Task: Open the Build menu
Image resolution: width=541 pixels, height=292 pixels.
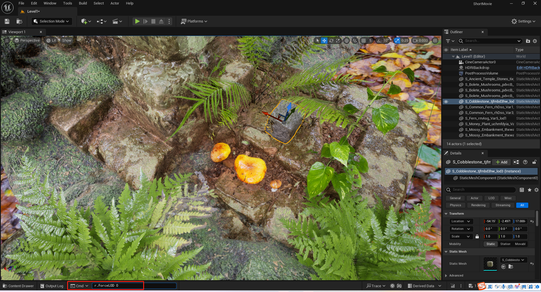Action: [83, 3]
